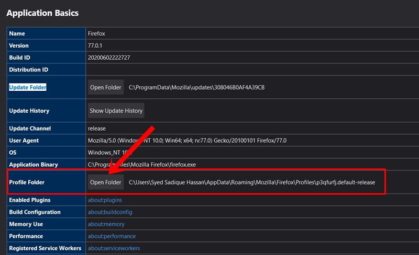Click the Version row label
This screenshot has height=255, width=419.
point(19,46)
